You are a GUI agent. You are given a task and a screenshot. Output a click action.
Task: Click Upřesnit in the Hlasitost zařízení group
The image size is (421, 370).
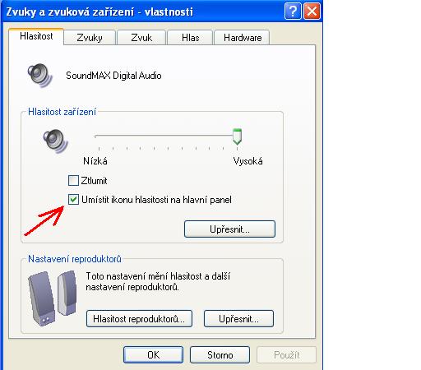(x=229, y=229)
